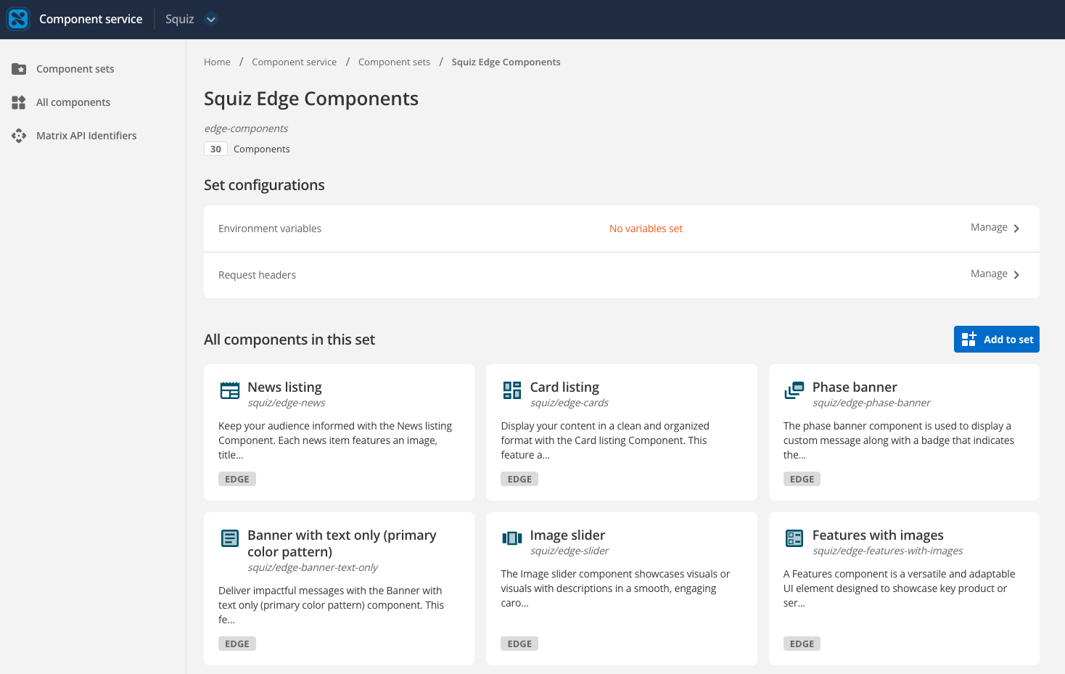
Task: Go to Component service breadcrumb link
Action: [294, 62]
